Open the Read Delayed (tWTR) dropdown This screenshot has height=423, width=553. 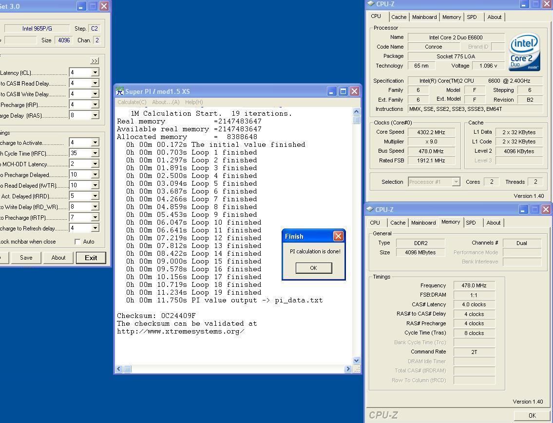point(95,185)
